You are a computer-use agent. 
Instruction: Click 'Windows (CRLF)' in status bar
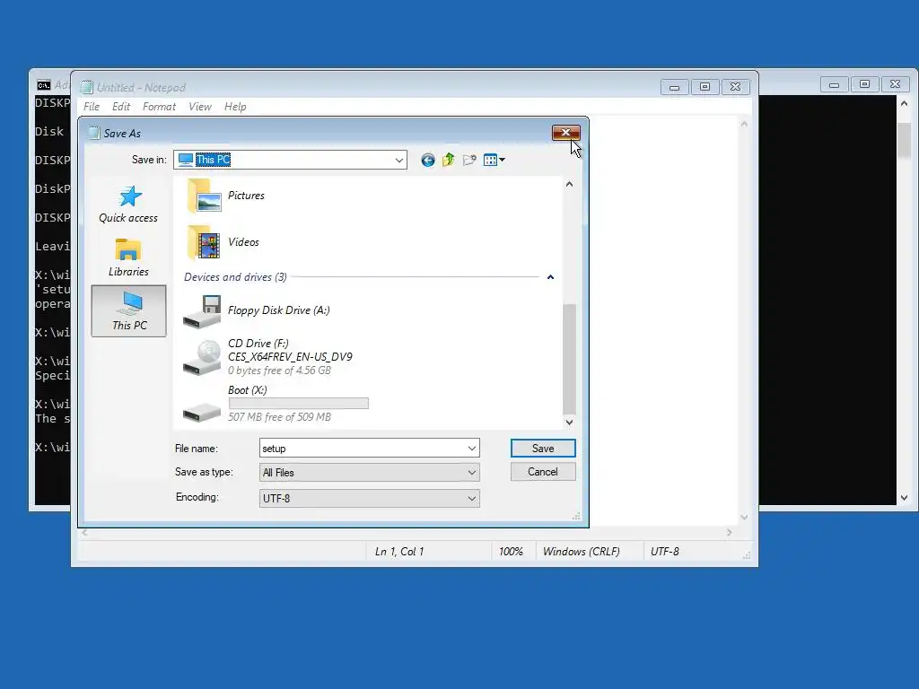[582, 552]
